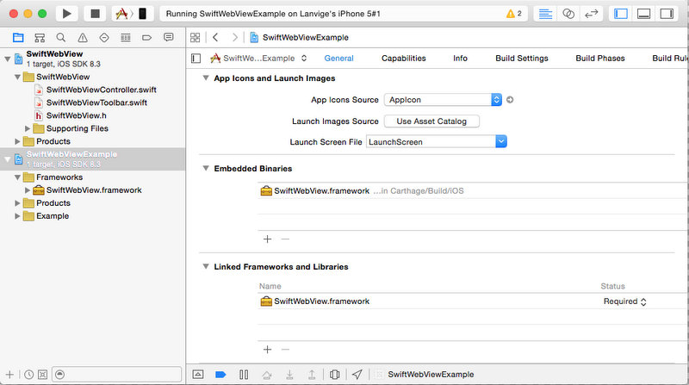Collapse the SwiftWebView group folder

[x=17, y=77]
